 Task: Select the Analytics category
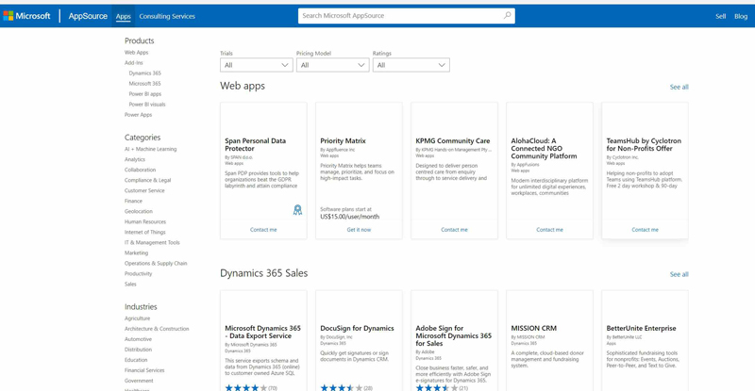click(x=135, y=159)
